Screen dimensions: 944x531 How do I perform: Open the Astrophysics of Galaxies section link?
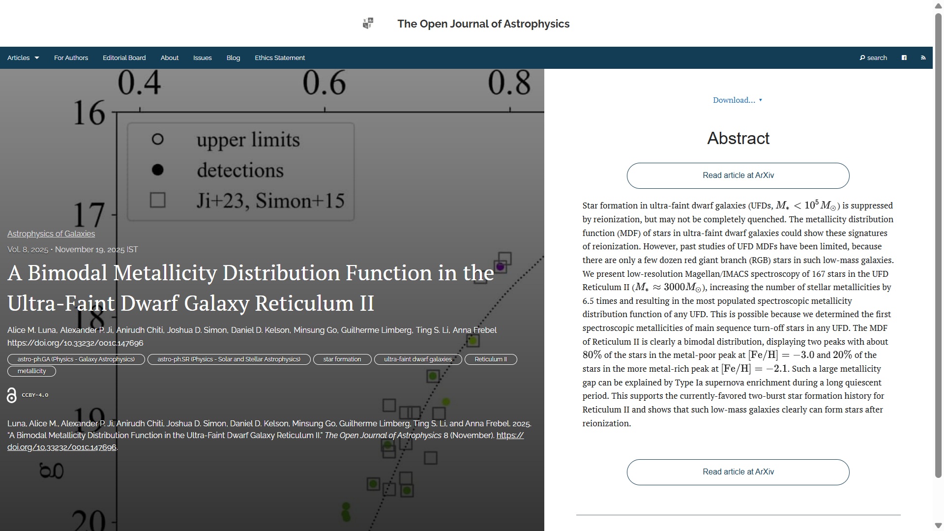51,234
